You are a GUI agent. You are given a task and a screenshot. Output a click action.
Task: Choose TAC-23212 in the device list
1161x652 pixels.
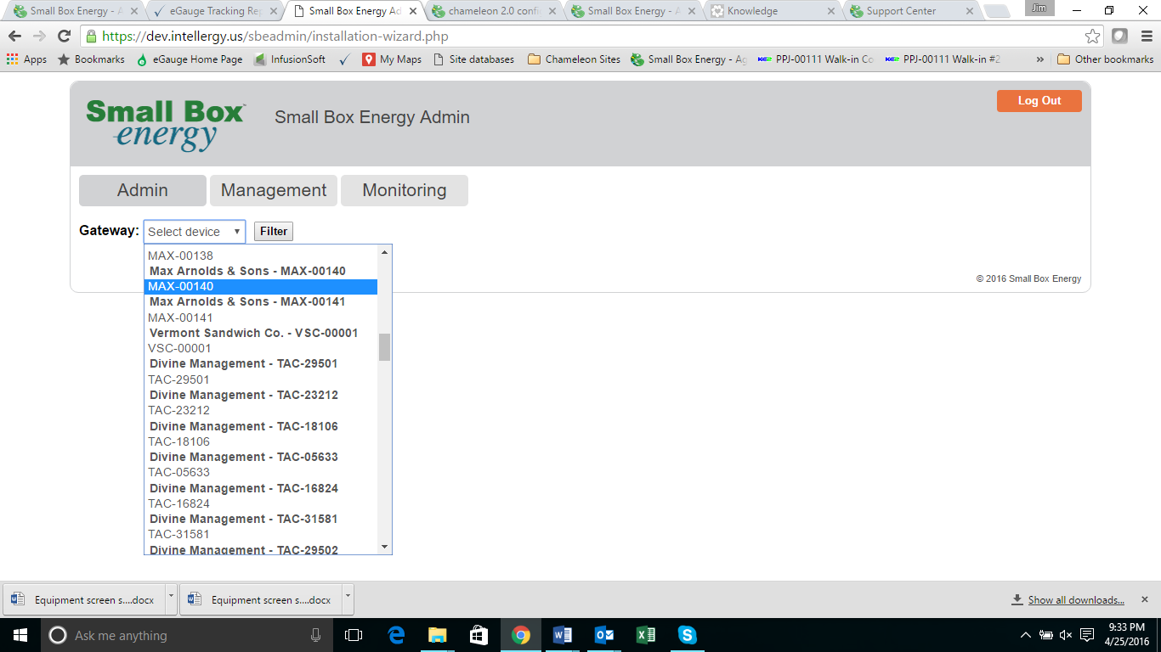(x=261, y=410)
